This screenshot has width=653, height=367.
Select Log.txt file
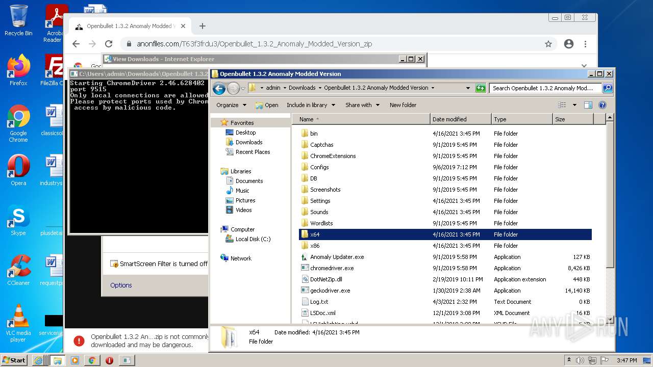(x=319, y=302)
